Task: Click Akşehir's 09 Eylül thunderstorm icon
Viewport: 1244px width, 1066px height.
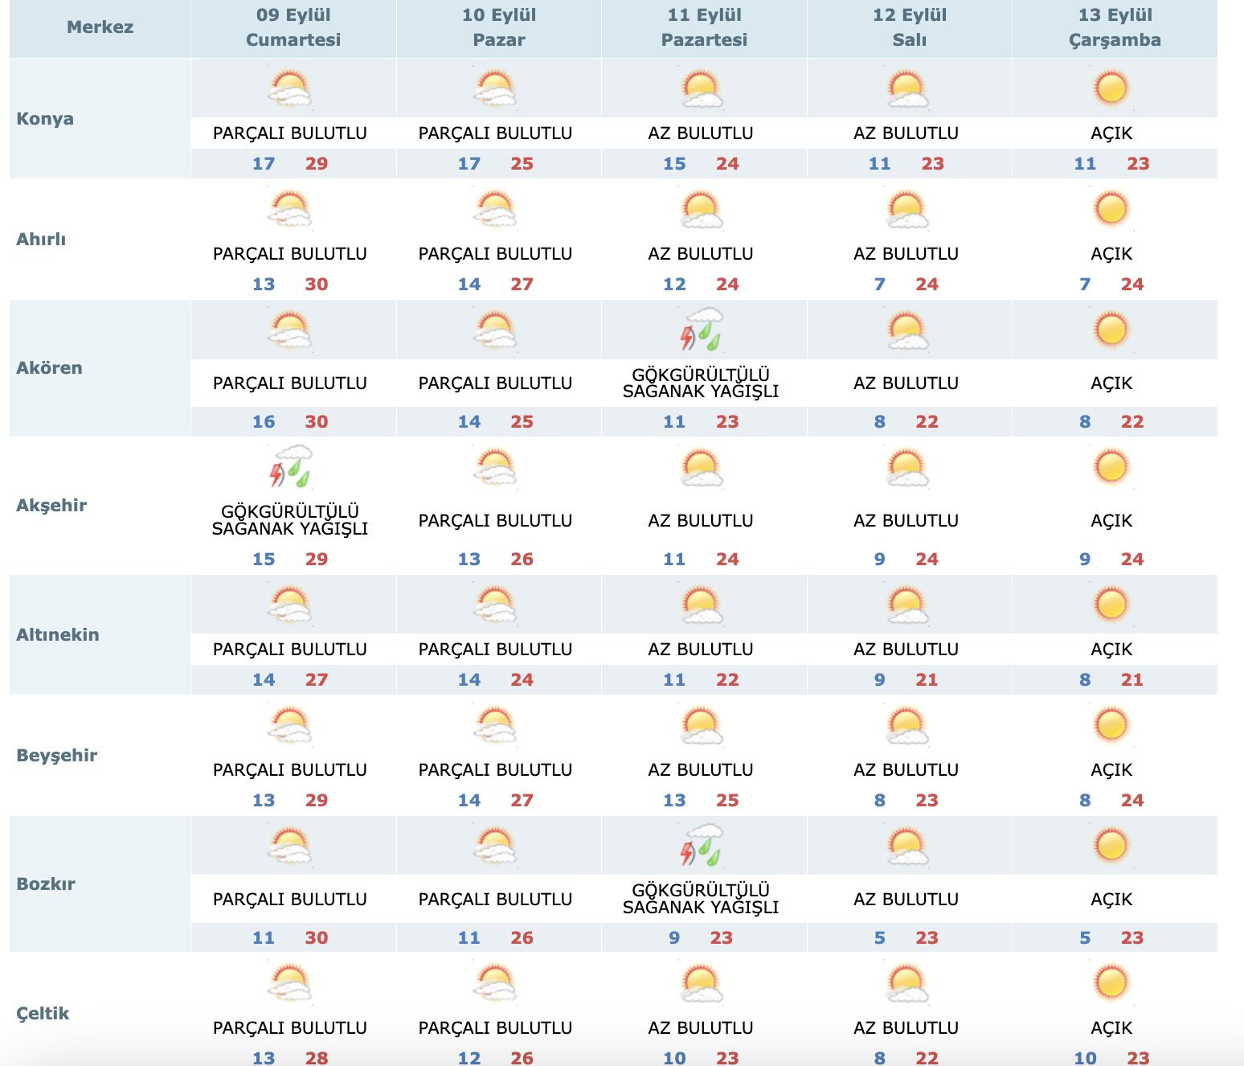Action: pos(290,467)
